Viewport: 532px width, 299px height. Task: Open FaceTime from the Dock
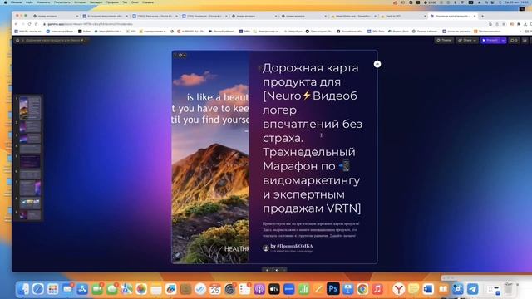(97, 289)
